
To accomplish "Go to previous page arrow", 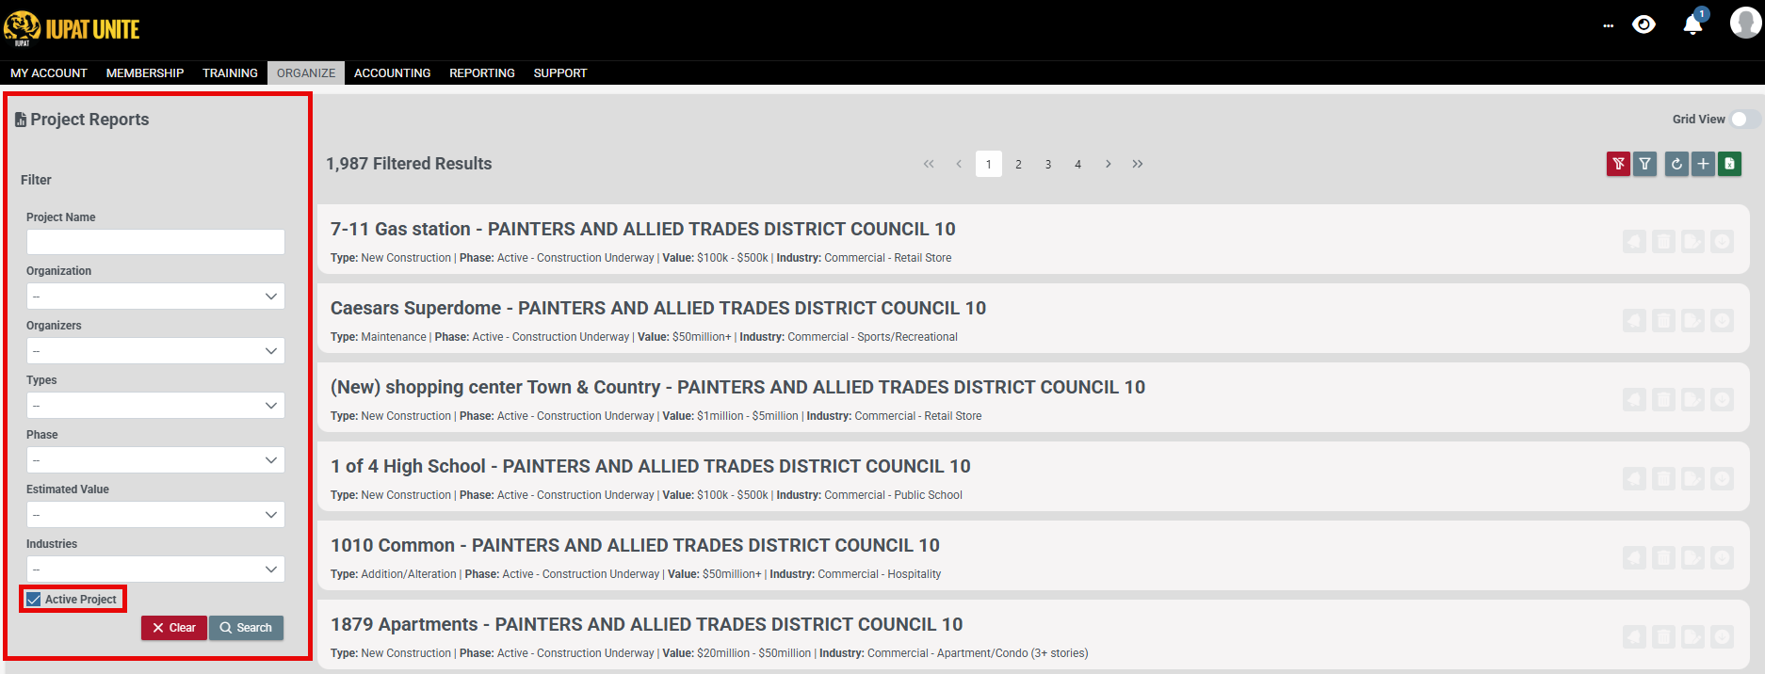I will click(959, 164).
